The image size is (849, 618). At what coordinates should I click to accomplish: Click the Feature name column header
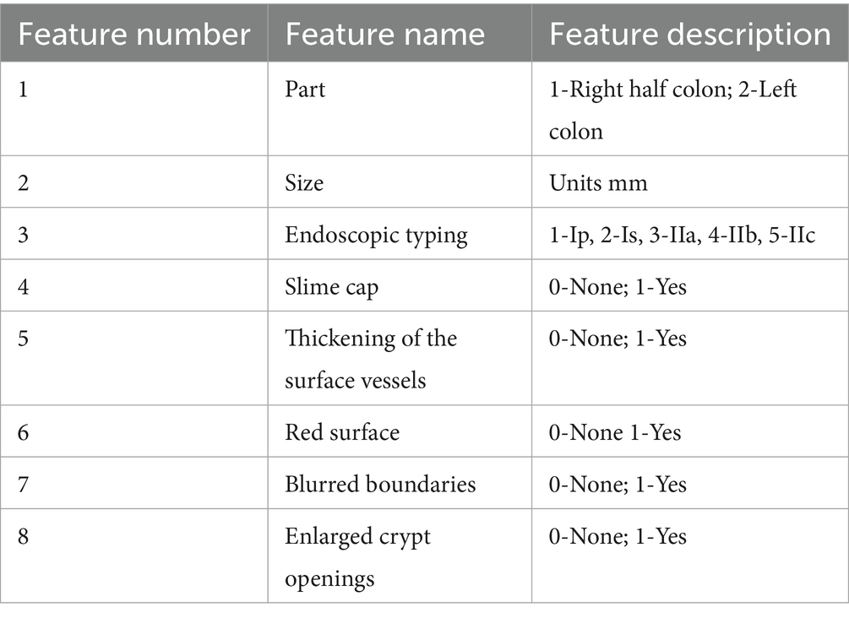tap(385, 34)
